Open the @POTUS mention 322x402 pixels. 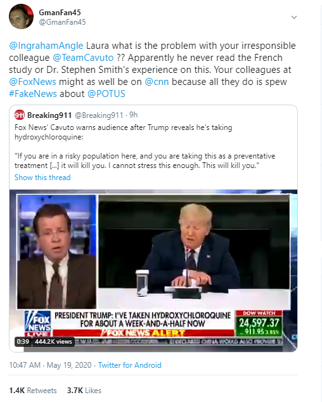pos(106,94)
